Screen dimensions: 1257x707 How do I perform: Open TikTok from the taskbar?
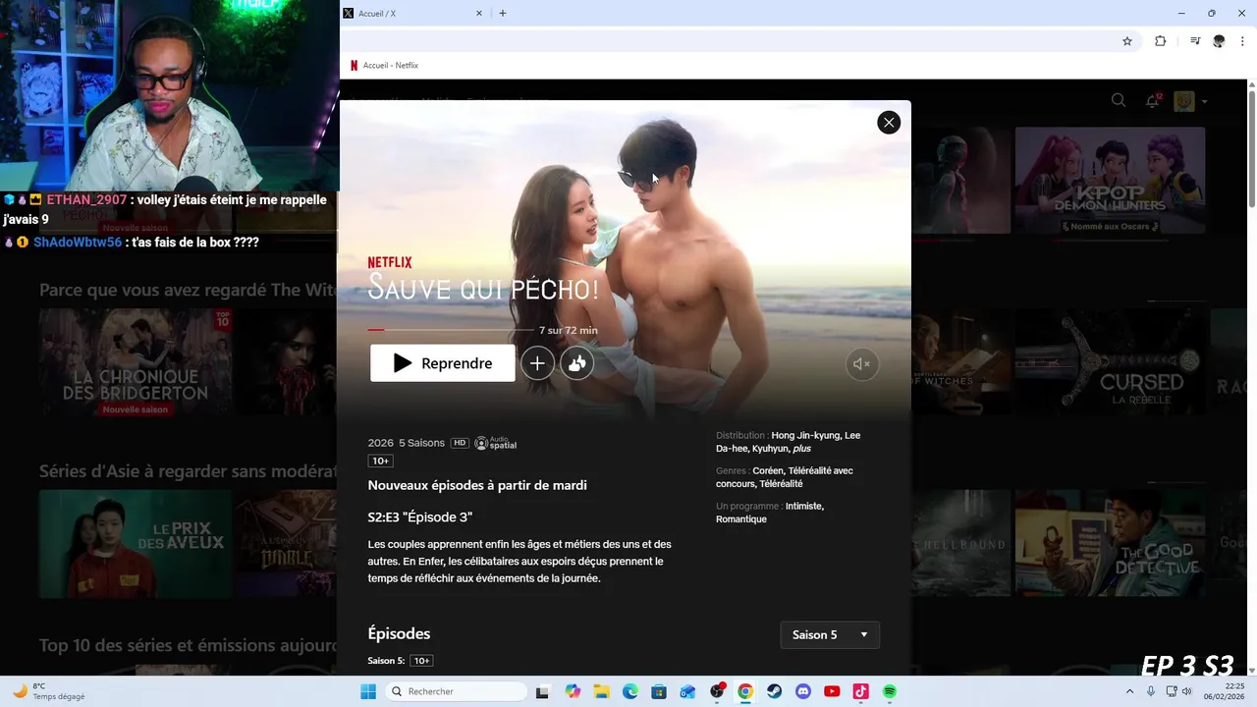[x=860, y=691]
